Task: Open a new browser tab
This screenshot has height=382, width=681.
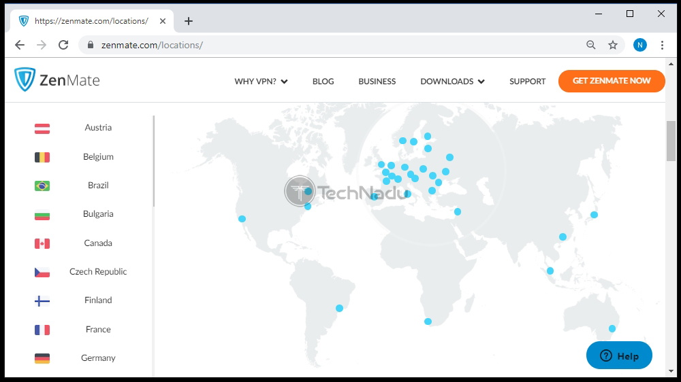Action: point(189,21)
